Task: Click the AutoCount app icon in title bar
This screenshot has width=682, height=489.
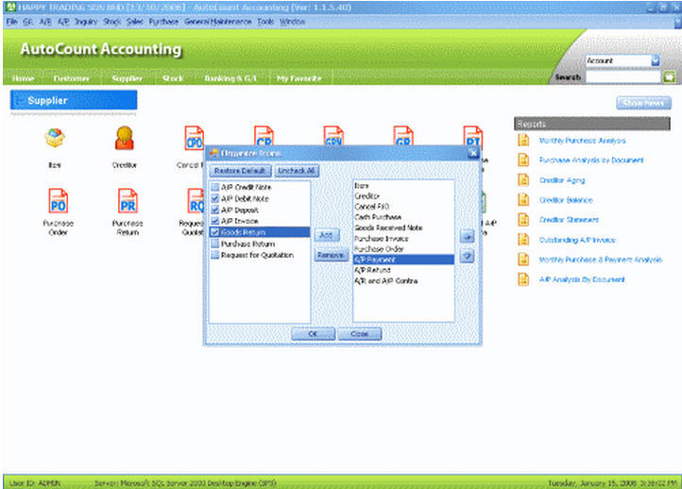Action: (x=10, y=7)
